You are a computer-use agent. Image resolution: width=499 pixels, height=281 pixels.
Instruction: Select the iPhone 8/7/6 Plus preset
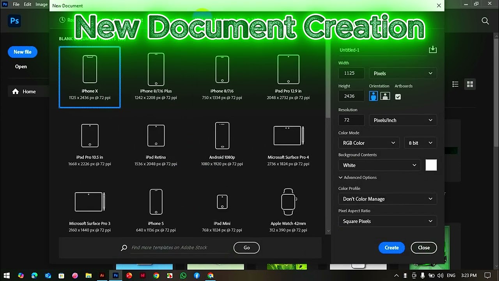coord(156,77)
